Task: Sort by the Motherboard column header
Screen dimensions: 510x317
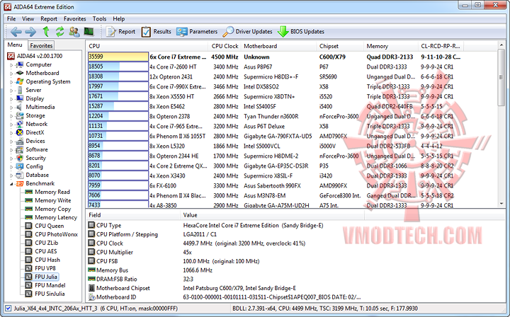Action: click(278, 46)
